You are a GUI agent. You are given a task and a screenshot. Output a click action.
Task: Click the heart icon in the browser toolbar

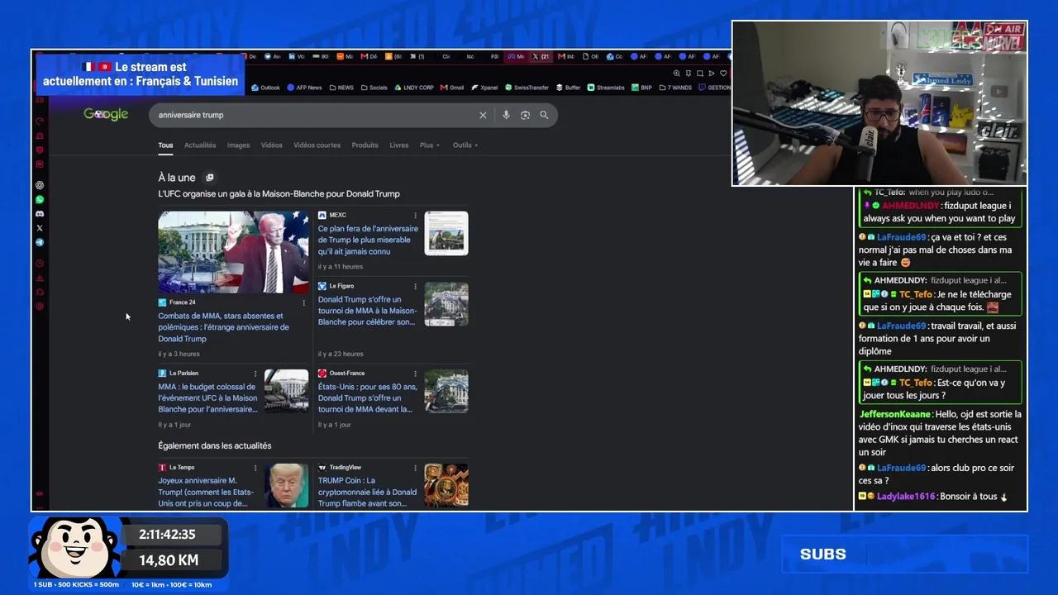tap(723, 74)
